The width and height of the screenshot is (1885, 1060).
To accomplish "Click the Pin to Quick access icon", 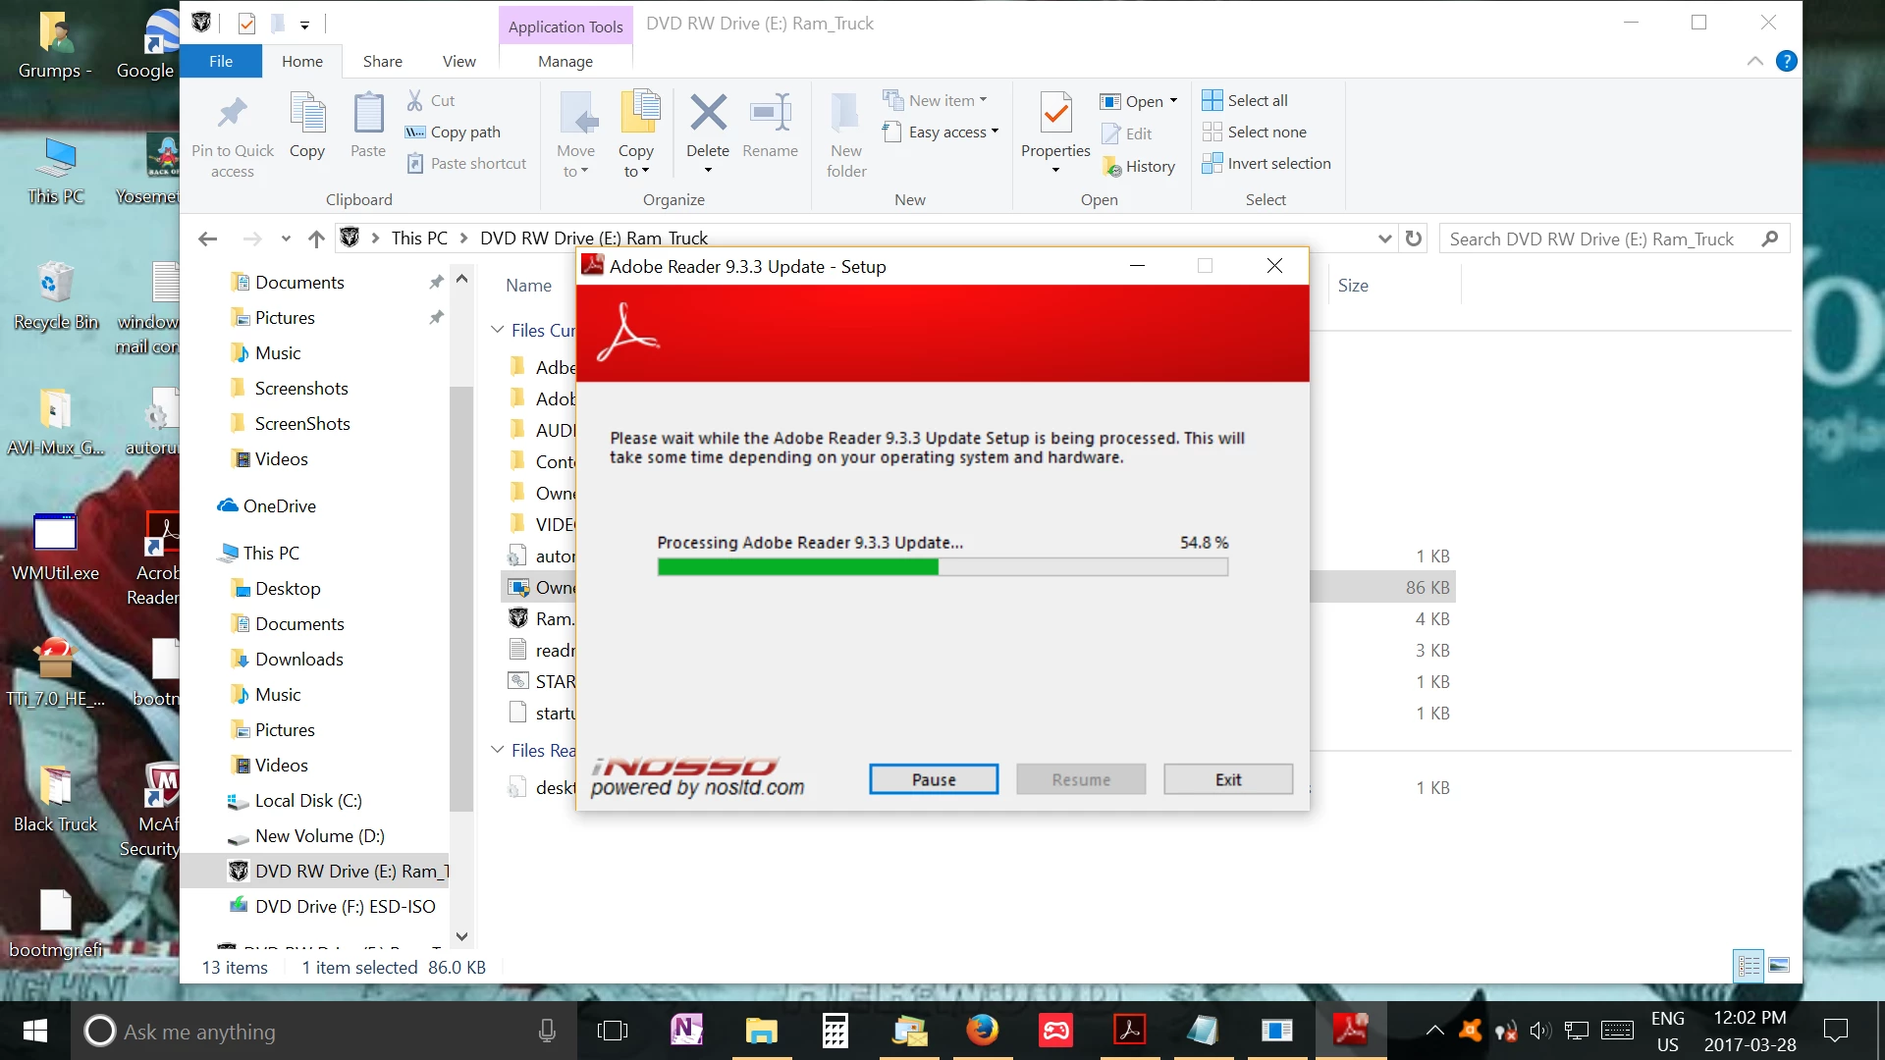I will click(x=232, y=114).
